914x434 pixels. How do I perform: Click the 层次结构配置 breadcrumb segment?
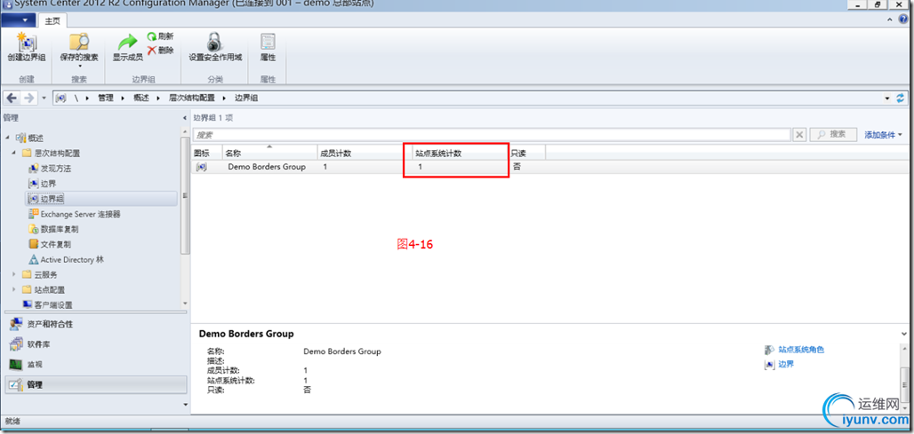tap(192, 99)
